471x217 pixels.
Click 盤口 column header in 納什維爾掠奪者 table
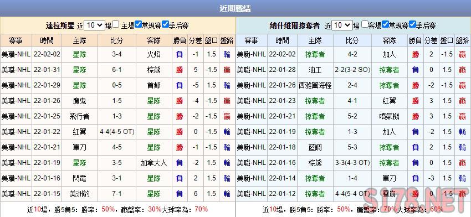447,40
